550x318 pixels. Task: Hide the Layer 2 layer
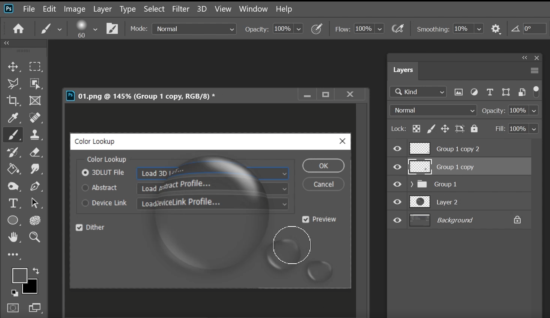(x=397, y=202)
